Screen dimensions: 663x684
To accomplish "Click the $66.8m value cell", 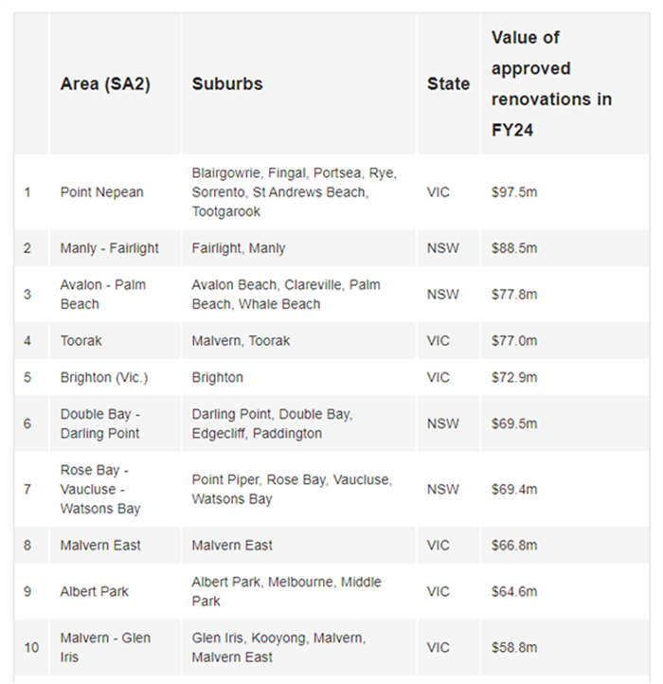I will 514,545.
